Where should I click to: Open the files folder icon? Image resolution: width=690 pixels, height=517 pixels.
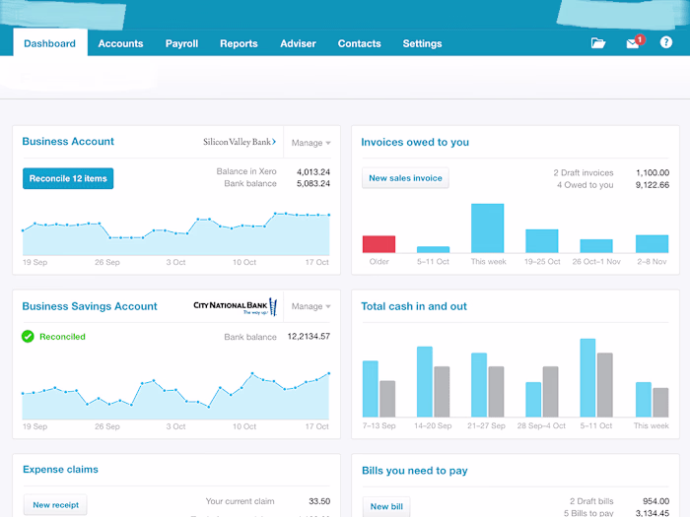(x=598, y=43)
